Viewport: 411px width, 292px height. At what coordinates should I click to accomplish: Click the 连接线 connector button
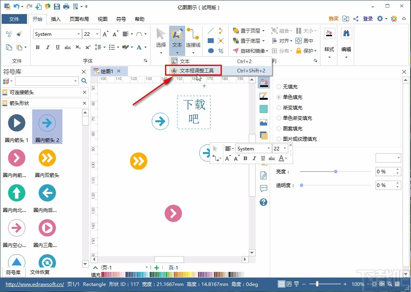(x=193, y=41)
